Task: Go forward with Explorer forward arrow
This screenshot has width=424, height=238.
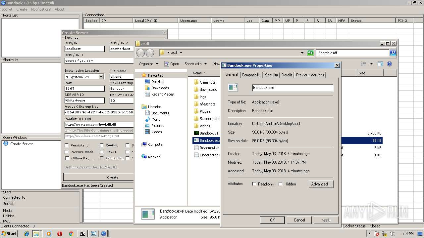Action: coord(150,53)
